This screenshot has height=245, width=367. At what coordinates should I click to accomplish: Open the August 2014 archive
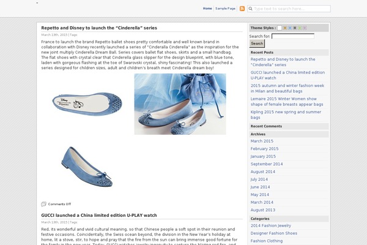point(263,171)
